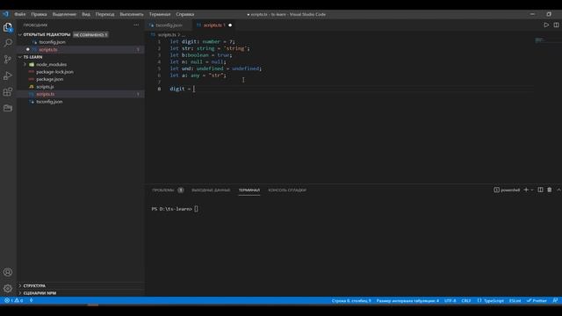This screenshot has height=316, width=562.
Task: Click into the terminal prompt line
Action: [175, 209]
